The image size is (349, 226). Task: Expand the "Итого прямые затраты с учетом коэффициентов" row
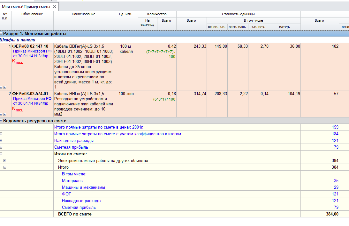pyautogui.click(x=1, y=134)
